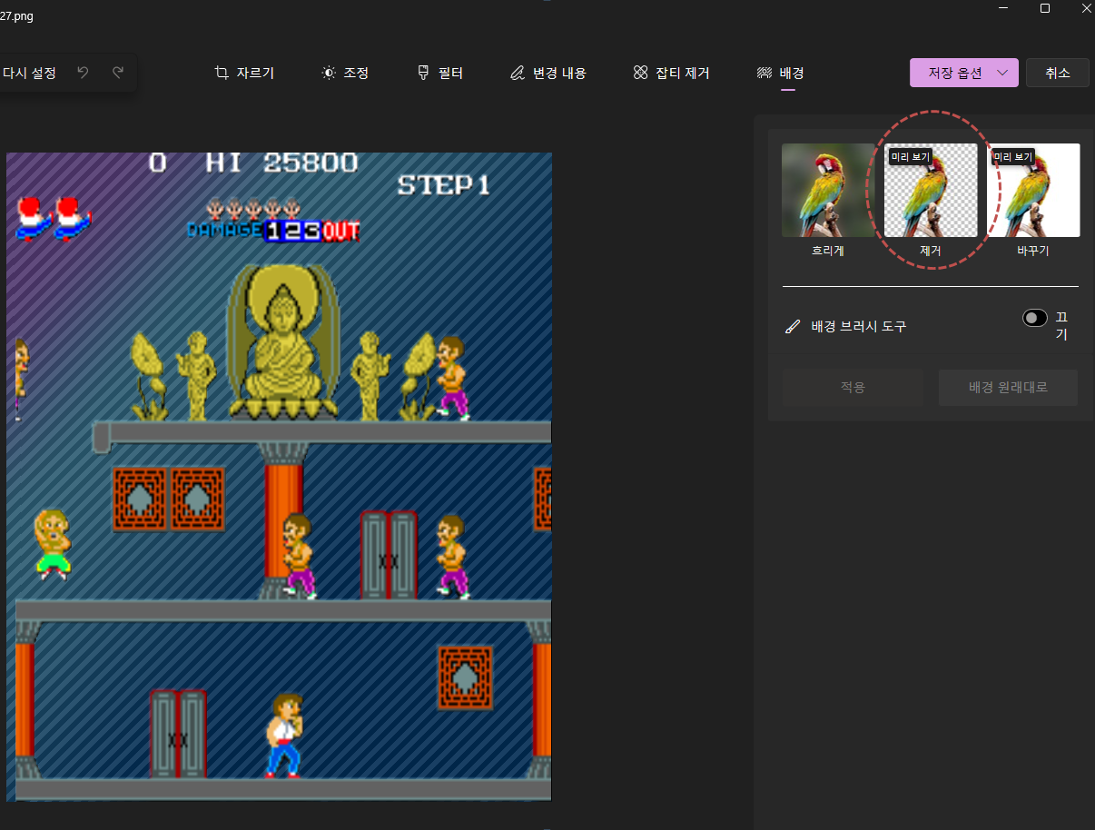This screenshot has height=830, width=1095.
Task: Close the photo editor window
Action: (x=1086, y=8)
